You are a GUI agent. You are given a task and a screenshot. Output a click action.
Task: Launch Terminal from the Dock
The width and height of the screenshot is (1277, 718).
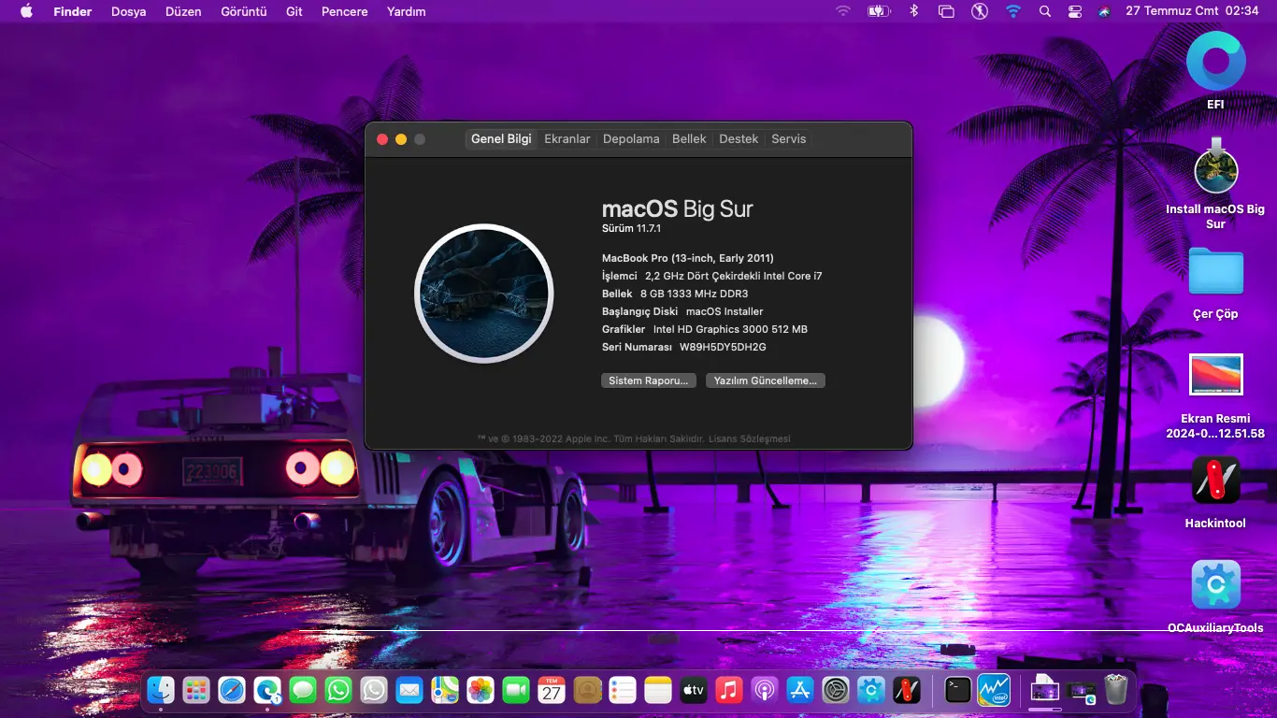[x=958, y=690]
